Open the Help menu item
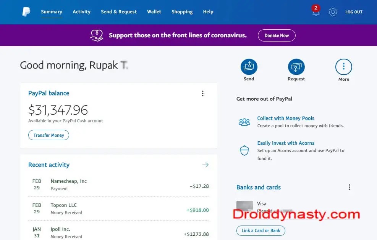The image size is (377, 240). [x=208, y=12]
